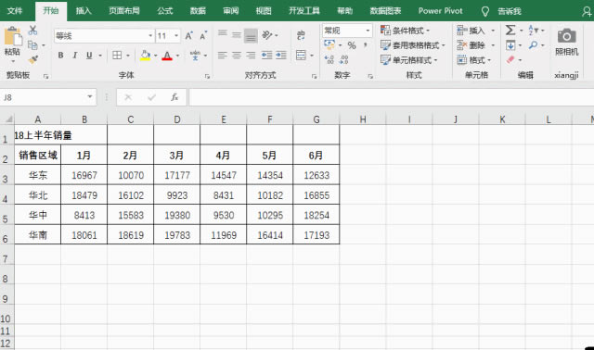Viewport: 594px width, 350px height.
Task: Toggle align right button
Action: coord(251,56)
